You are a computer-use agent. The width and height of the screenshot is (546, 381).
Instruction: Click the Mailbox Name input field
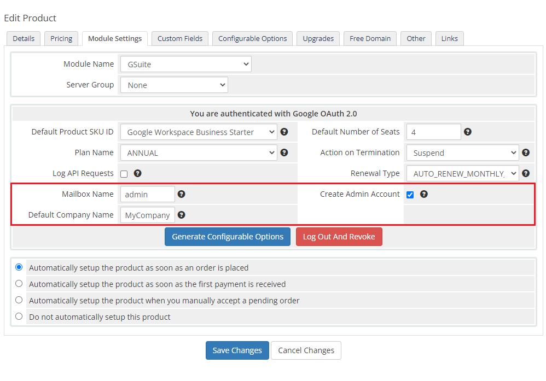(x=148, y=194)
